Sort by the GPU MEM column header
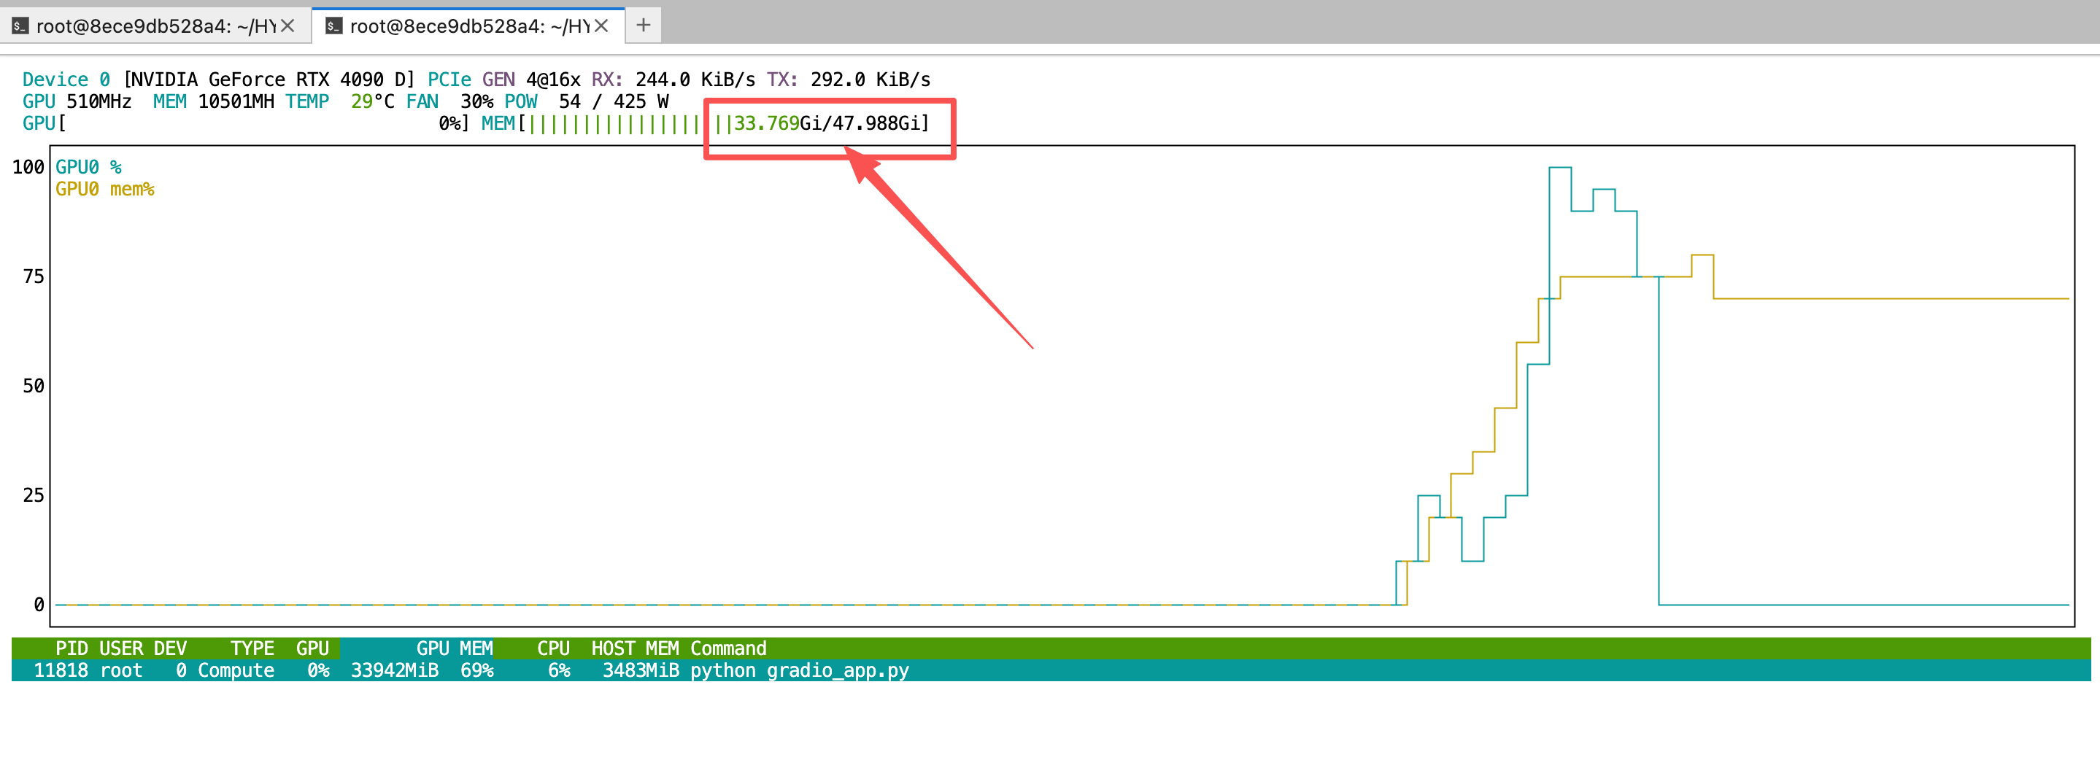The width and height of the screenshot is (2100, 760). [x=453, y=648]
